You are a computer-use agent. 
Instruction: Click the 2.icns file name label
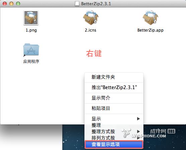90,30
